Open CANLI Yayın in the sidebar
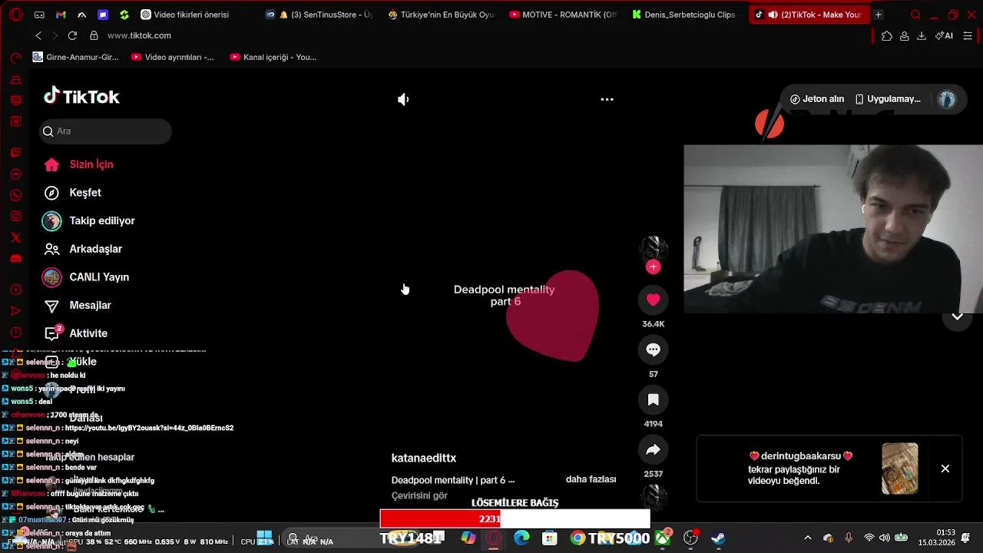This screenshot has height=553, width=983. [x=99, y=277]
